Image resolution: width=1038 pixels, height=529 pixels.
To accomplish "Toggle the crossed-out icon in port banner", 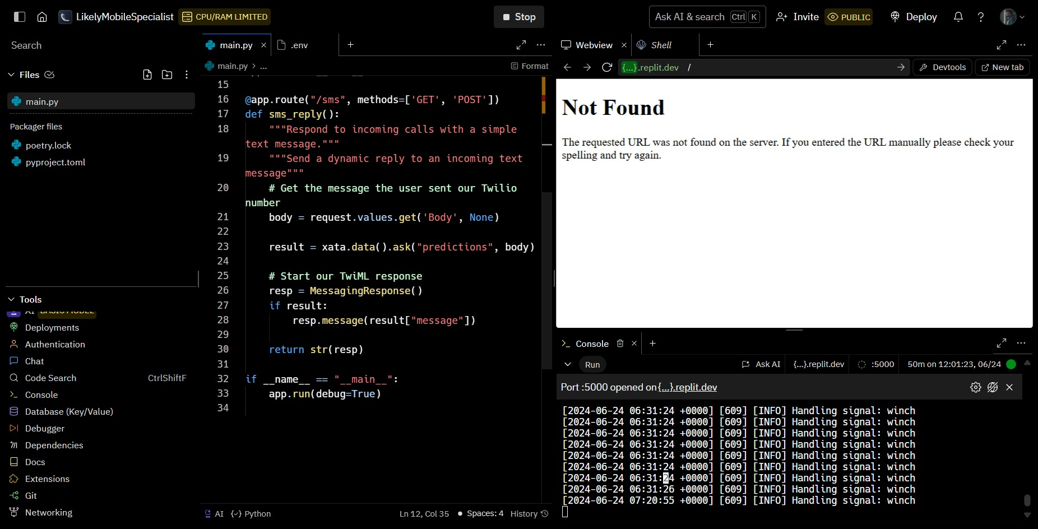I will coord(993,387).
